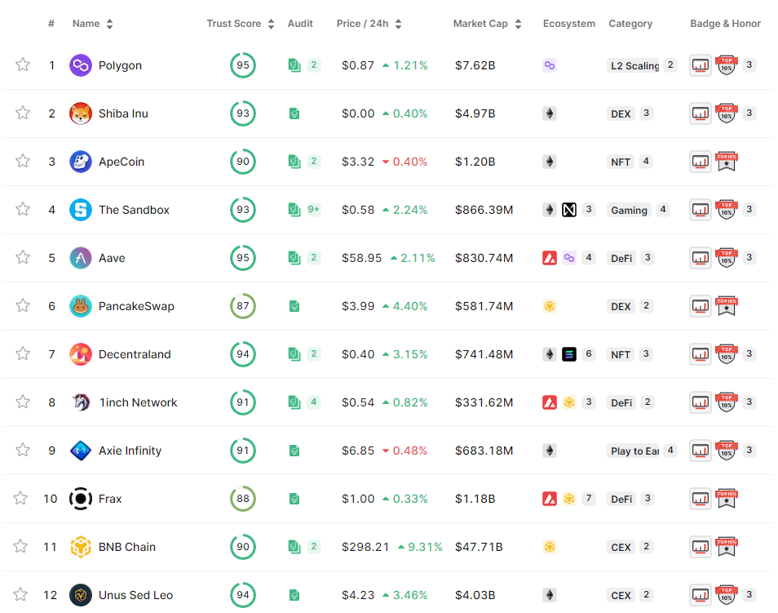
Task: Select ApeCoin logo icon
Action: [x=81, y=162]
